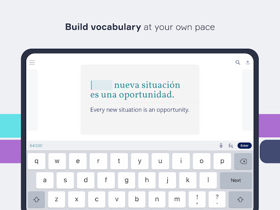Tap the s key
This screenshot has width=280, height=210.
click(x=65, y=180)
